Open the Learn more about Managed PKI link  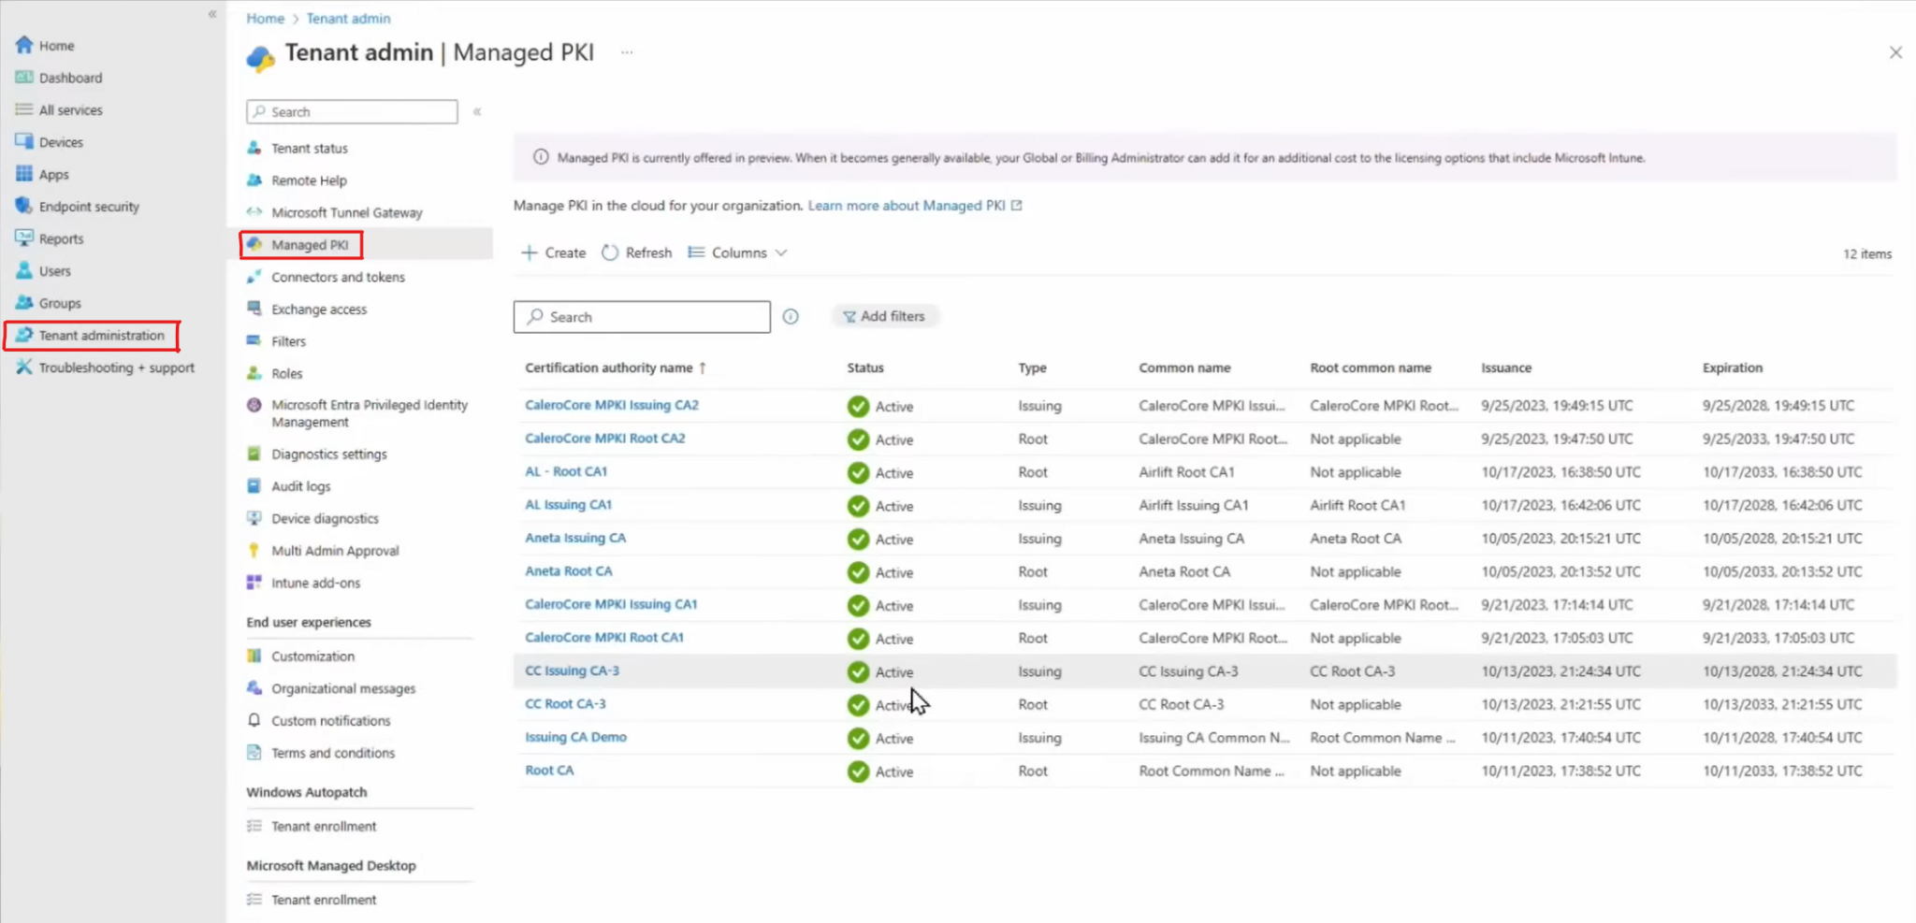click(x=907, y=205)
